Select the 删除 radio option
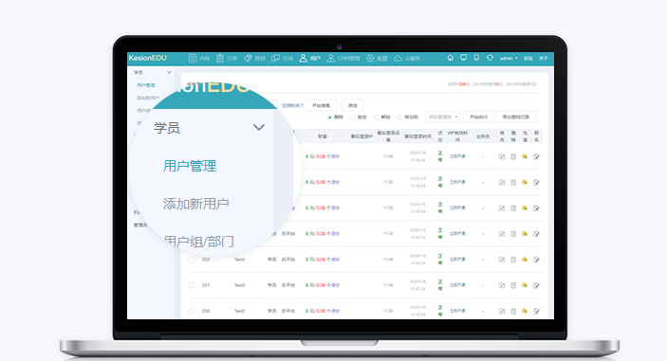This screenshot has height=361, width=667. pyautogui.click(x=329, y=117)
